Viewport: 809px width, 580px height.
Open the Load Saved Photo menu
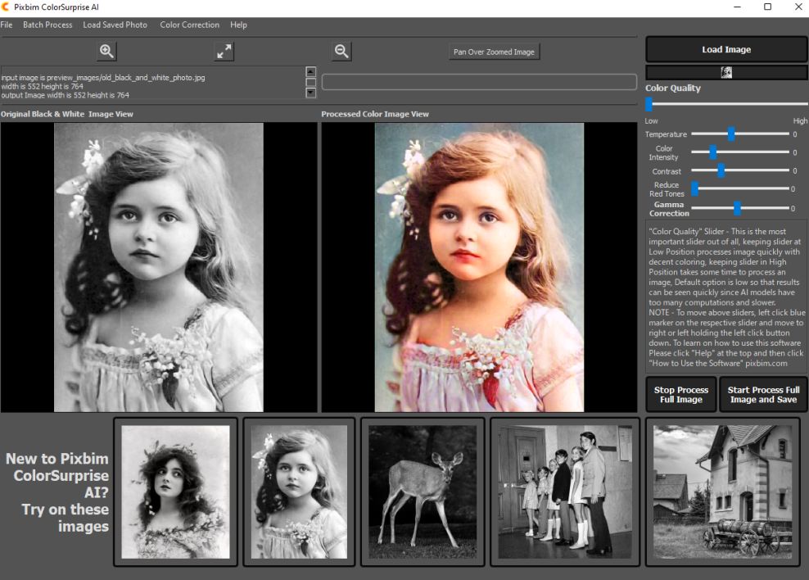[x=115, y=25]
